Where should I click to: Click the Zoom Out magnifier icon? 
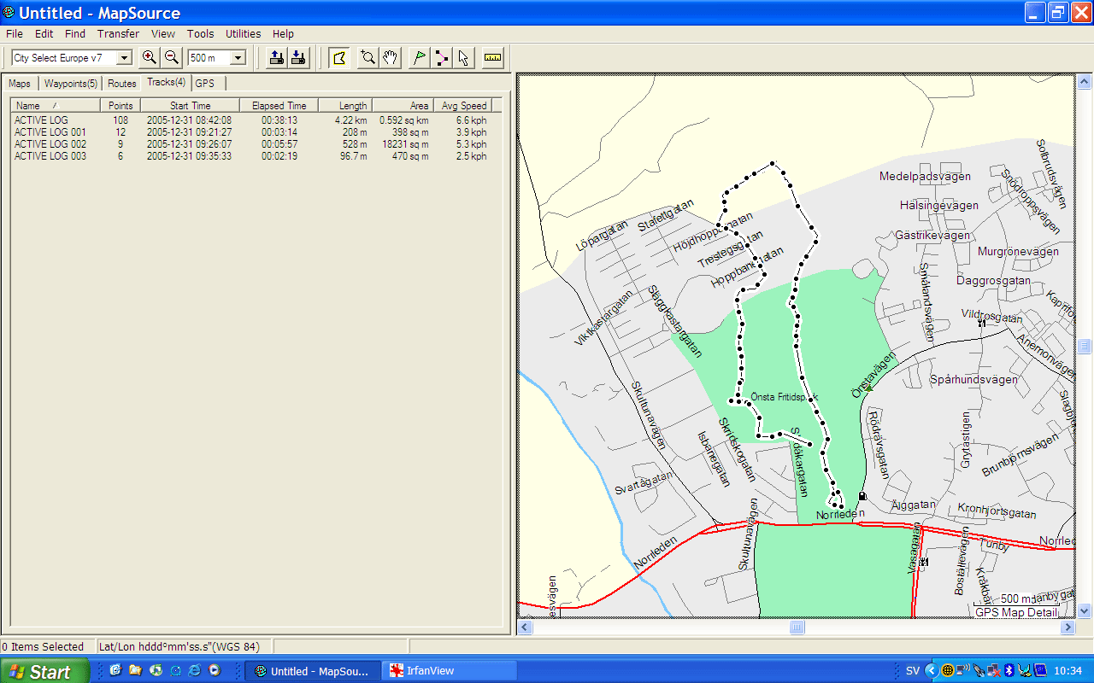(x=171, y=57)
